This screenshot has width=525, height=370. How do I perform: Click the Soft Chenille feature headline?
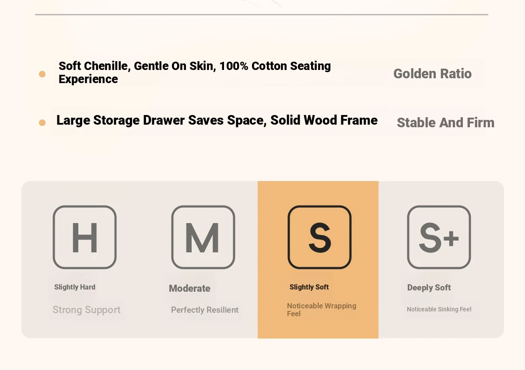pos(195,72)
